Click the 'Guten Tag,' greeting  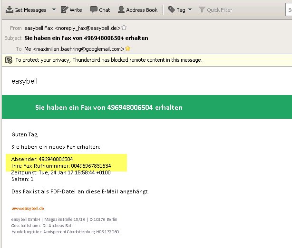25,134
